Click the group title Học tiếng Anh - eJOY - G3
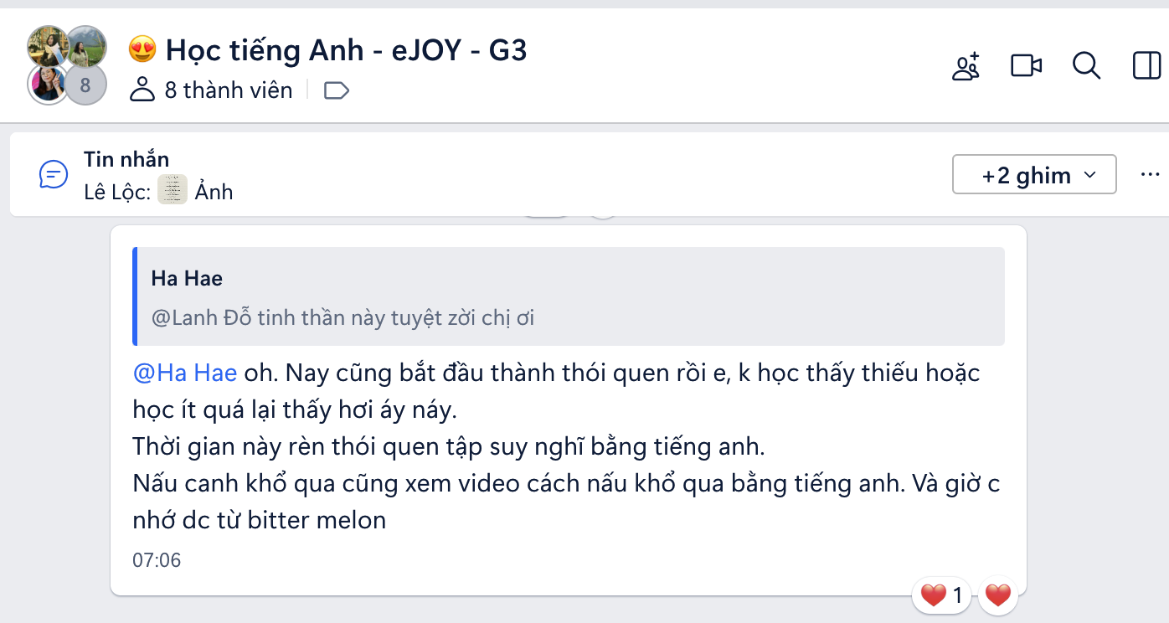 pos(347,51)
